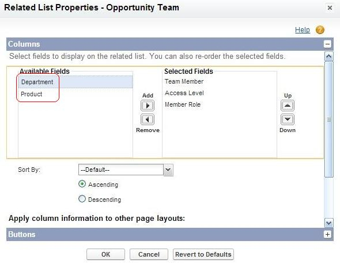The height and width of the screenshot is (267, 340).
Task: Open the Help link
Action: tap(303, 30)
